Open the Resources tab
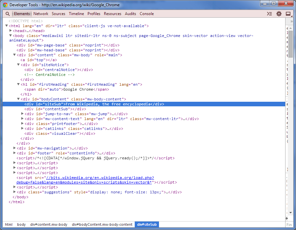The height and width of the screenshot is (230, 296). 112,14
